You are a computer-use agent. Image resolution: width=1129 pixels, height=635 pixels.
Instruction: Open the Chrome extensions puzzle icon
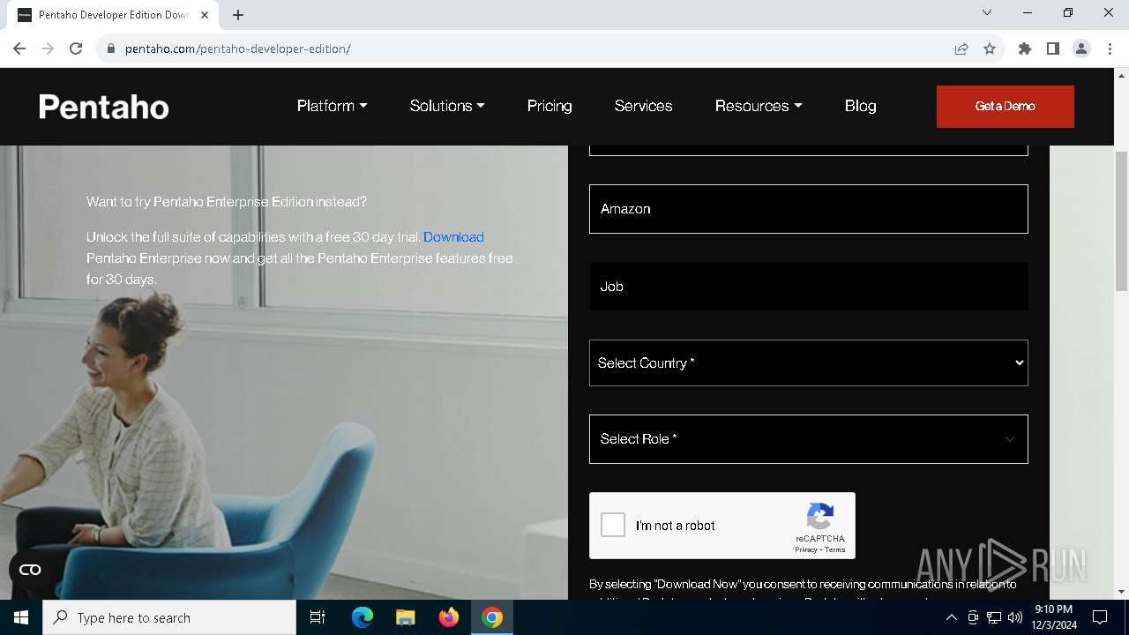pos(1025,49)
